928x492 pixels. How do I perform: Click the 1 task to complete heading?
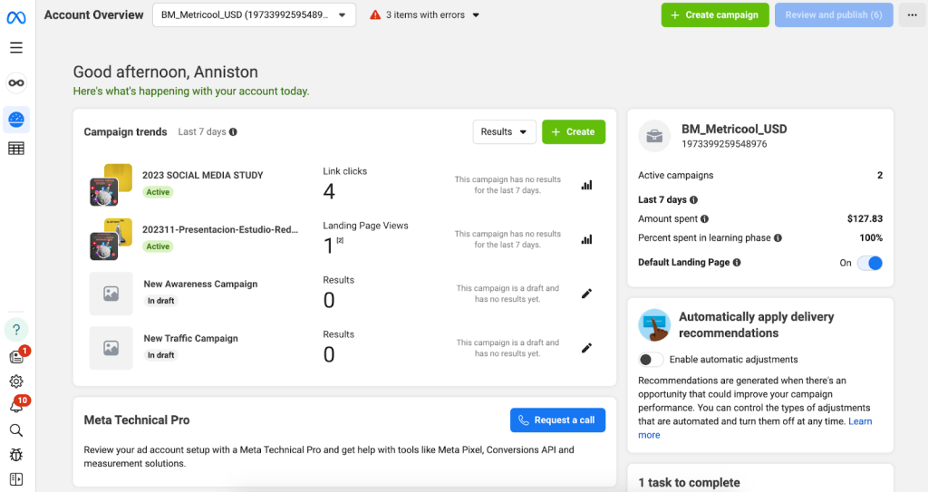point(689,483)
